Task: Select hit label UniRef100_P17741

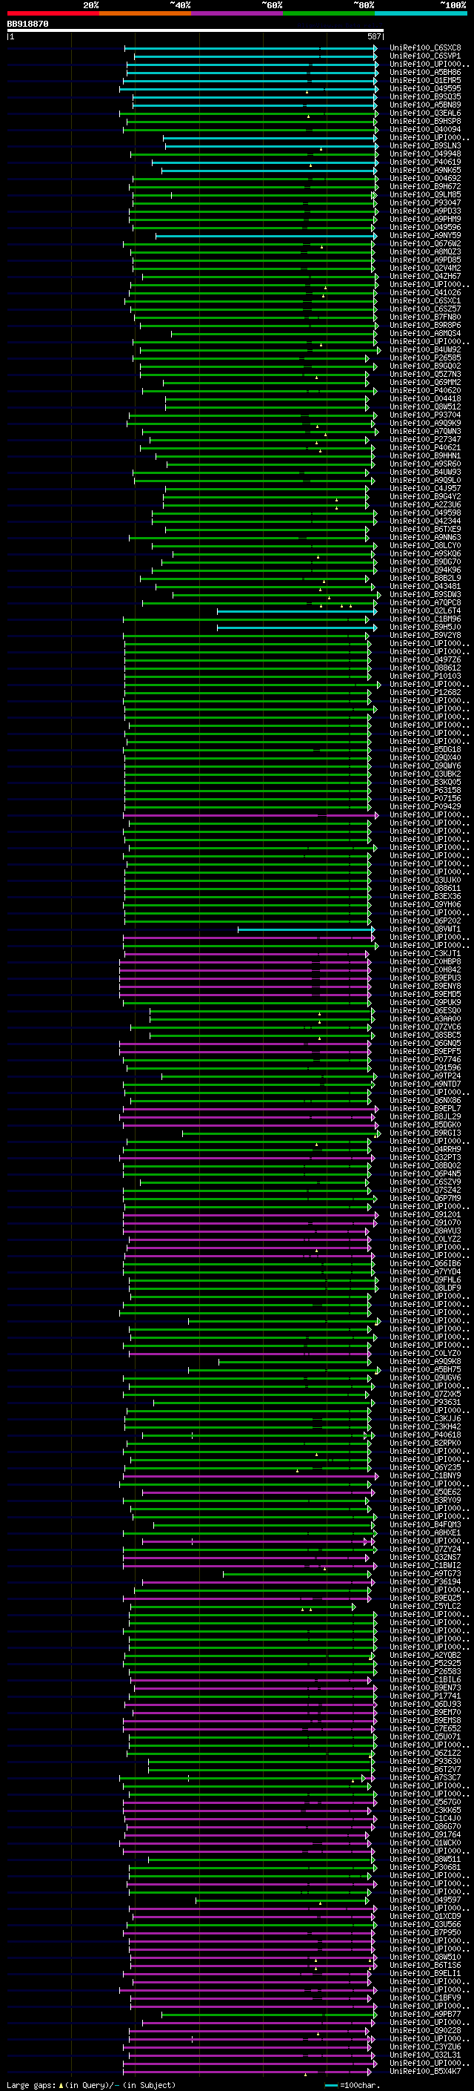Action: (425, 1696)
